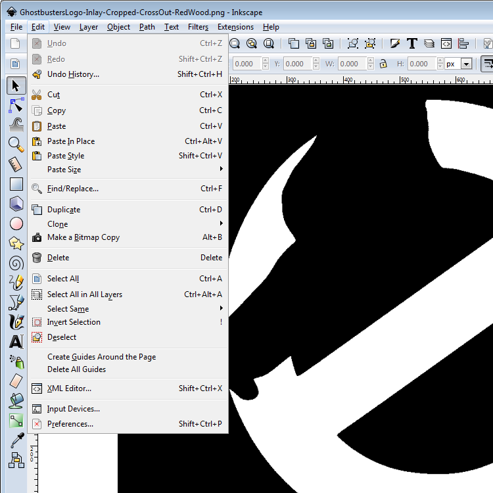
Task: Open the Layer menu
Action: (89, 27)
